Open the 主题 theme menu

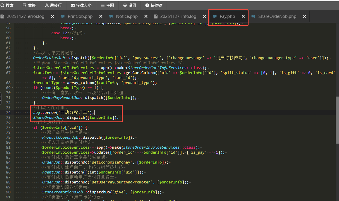107,5
